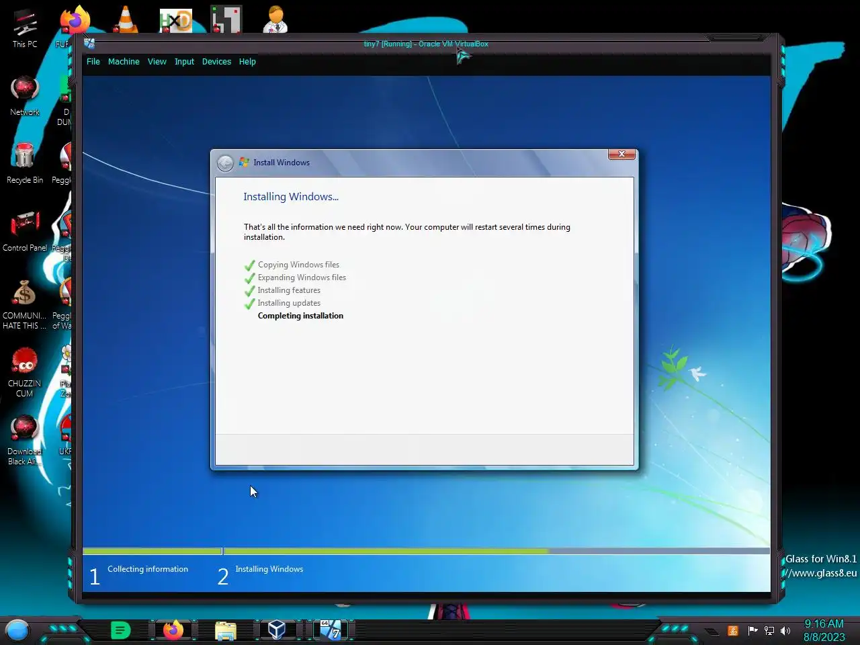Click the VirtualBox window title icon
This screenshot has height=645, width=860.
click(89, 44)
